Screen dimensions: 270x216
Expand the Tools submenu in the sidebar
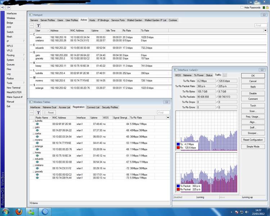coord(24,83)
